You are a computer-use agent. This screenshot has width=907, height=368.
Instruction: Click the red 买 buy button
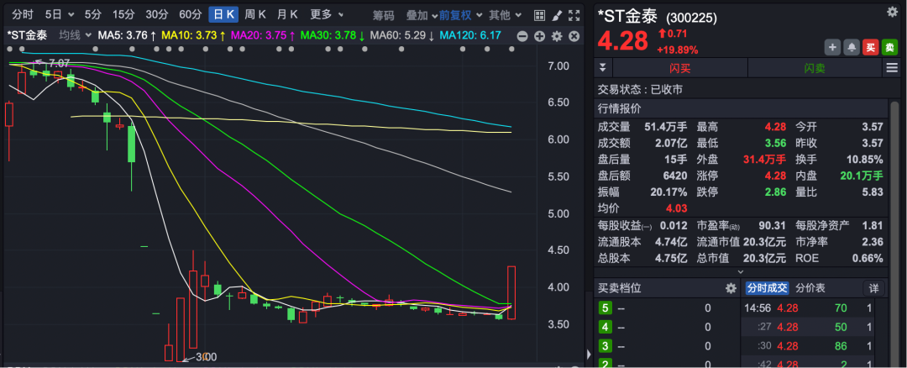tap(871, 47)
